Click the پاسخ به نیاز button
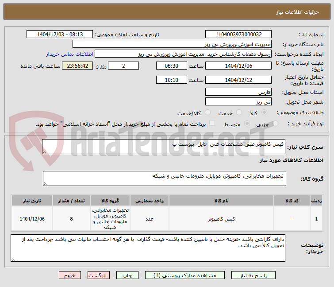The image size is (334, 287). click(253, 275)
